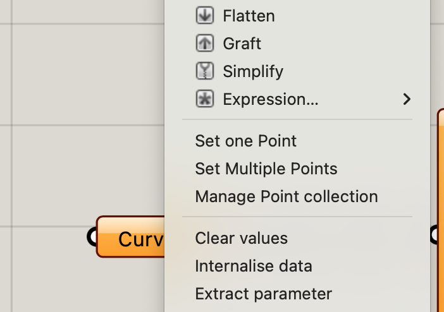
Task: Choose Extract parameter
Action: click(x=263, y=294)
